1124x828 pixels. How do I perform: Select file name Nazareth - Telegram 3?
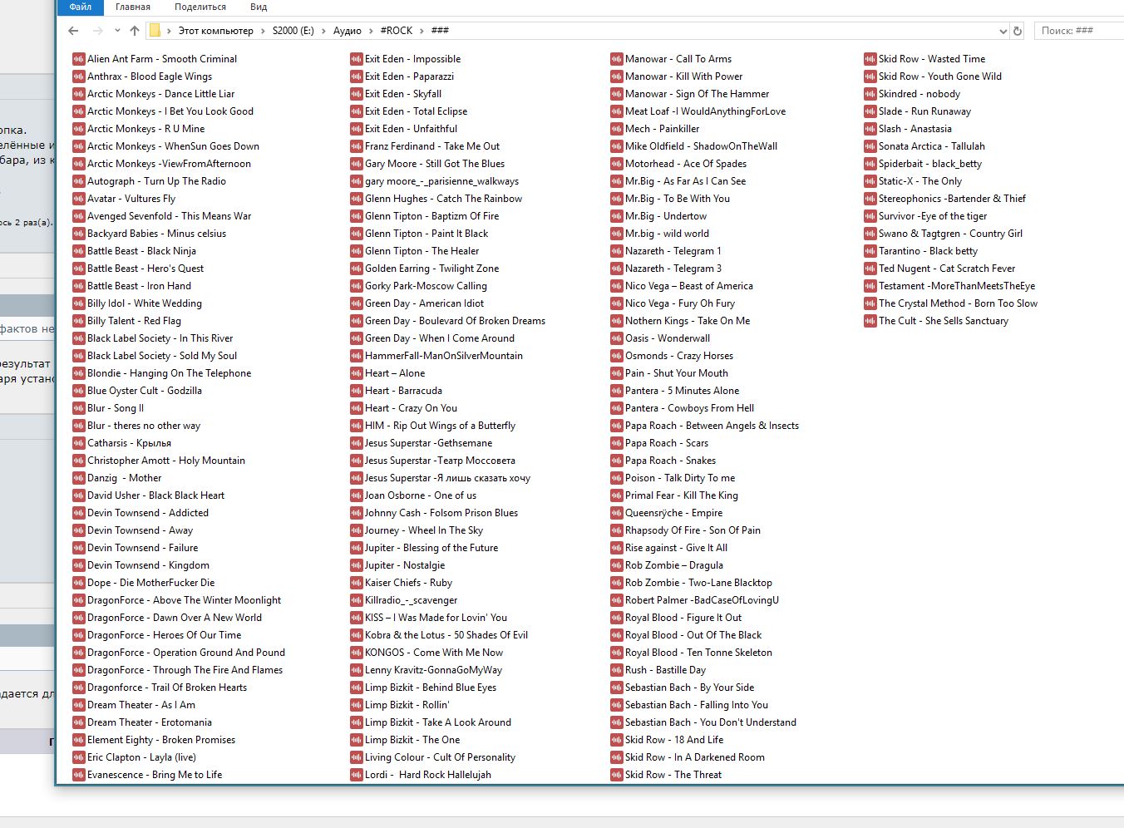tap(673, 269)
